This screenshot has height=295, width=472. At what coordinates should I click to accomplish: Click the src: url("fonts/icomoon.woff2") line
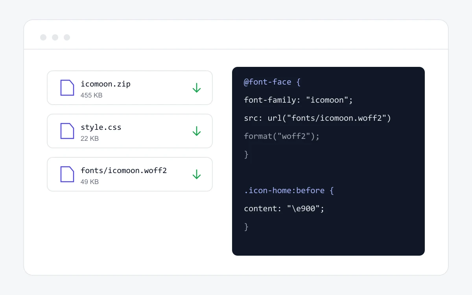point(317,118)
